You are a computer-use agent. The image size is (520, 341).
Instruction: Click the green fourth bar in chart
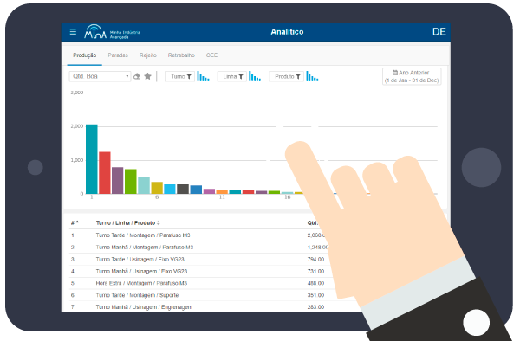coord(131,182)
